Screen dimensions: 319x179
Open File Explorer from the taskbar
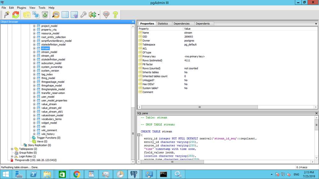(x=47, y=174)
